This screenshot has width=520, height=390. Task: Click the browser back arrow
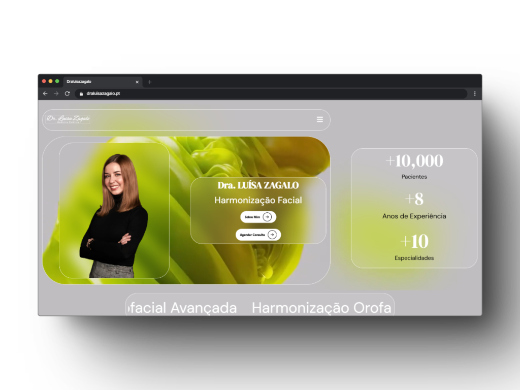(x=45, y=93)
